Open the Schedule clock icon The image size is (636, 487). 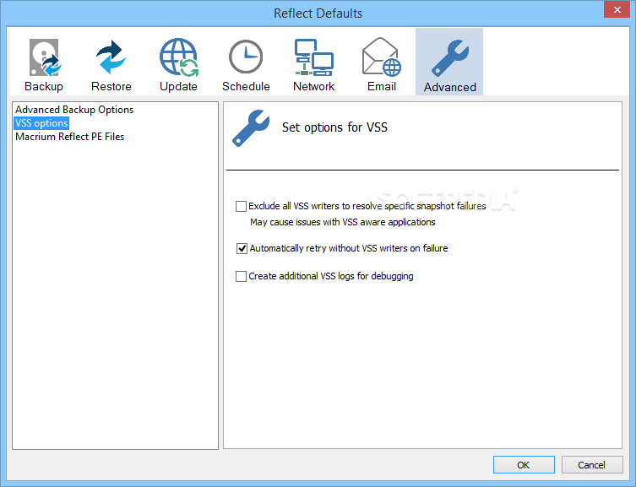click(246, 57)
